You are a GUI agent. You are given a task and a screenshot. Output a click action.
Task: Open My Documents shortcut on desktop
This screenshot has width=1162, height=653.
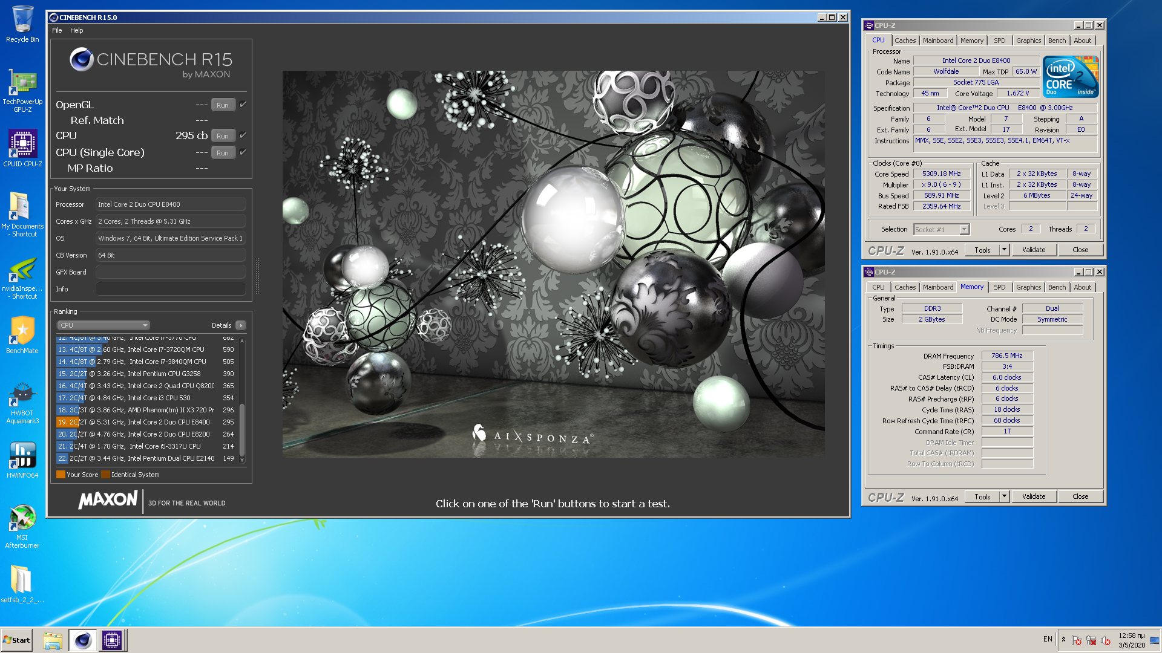coord(22,214)
